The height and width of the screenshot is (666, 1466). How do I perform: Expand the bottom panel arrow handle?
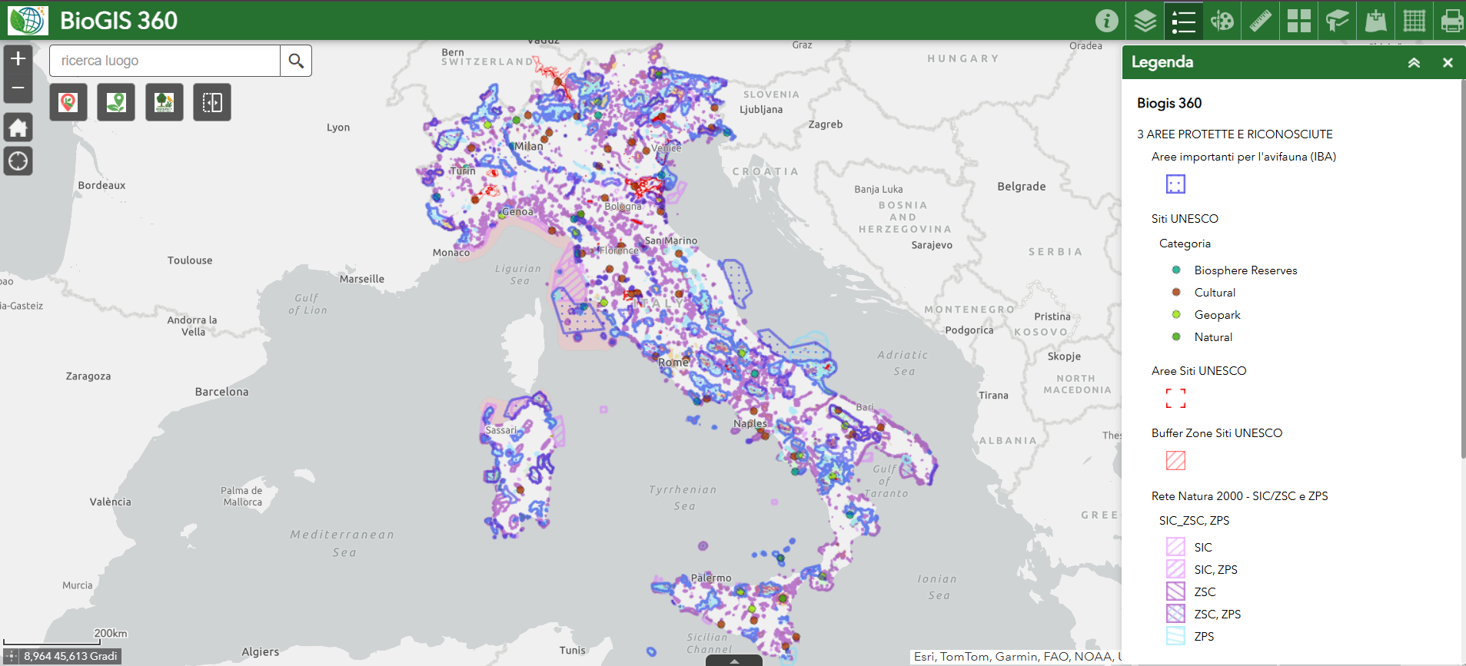pos(734,661)
